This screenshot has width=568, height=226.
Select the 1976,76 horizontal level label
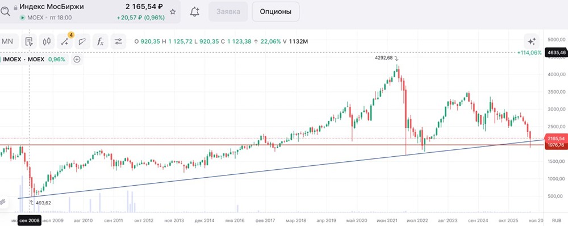[x=556, y=145]
